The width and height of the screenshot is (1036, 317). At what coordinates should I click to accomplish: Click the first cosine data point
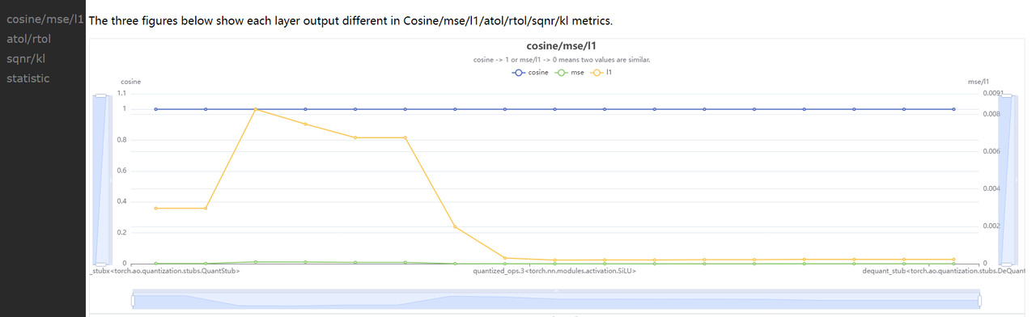[x=156, y=109]
